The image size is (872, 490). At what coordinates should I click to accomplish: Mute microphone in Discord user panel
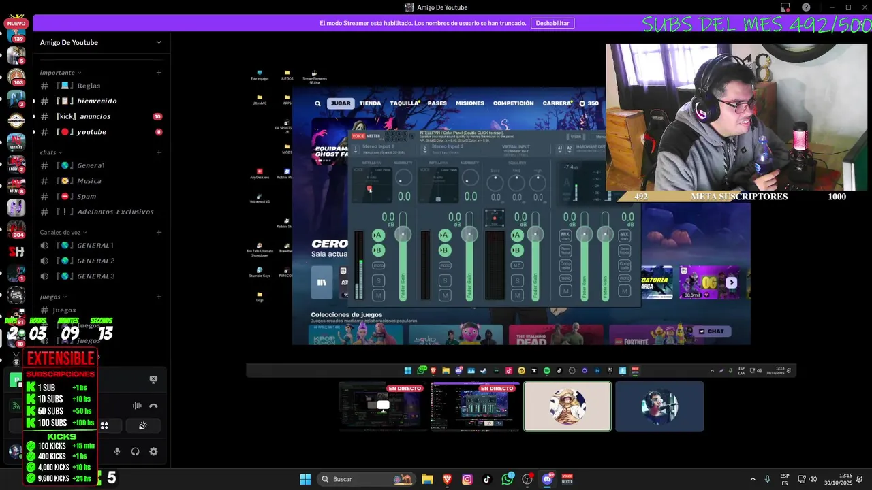point(117,451)
